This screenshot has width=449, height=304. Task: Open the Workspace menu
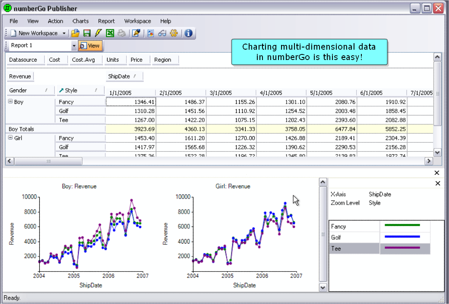[x=137, y=21]
